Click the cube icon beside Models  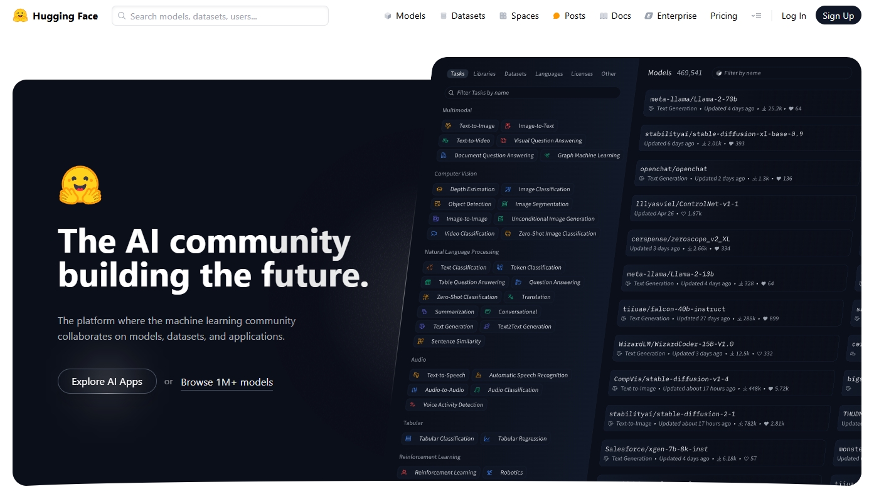388,16
